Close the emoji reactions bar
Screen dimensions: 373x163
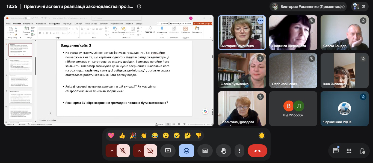(187, 151)
